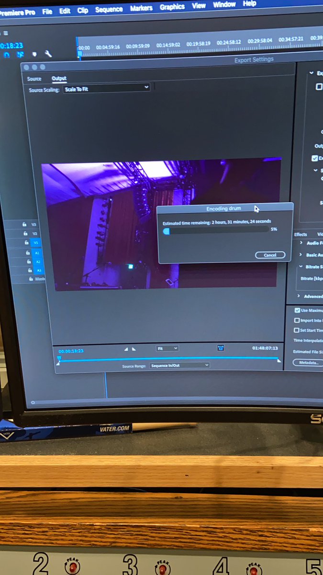This screenshot has height=575, width=323.
Task: Open the Edit menu
Action: tap(65, 10)
